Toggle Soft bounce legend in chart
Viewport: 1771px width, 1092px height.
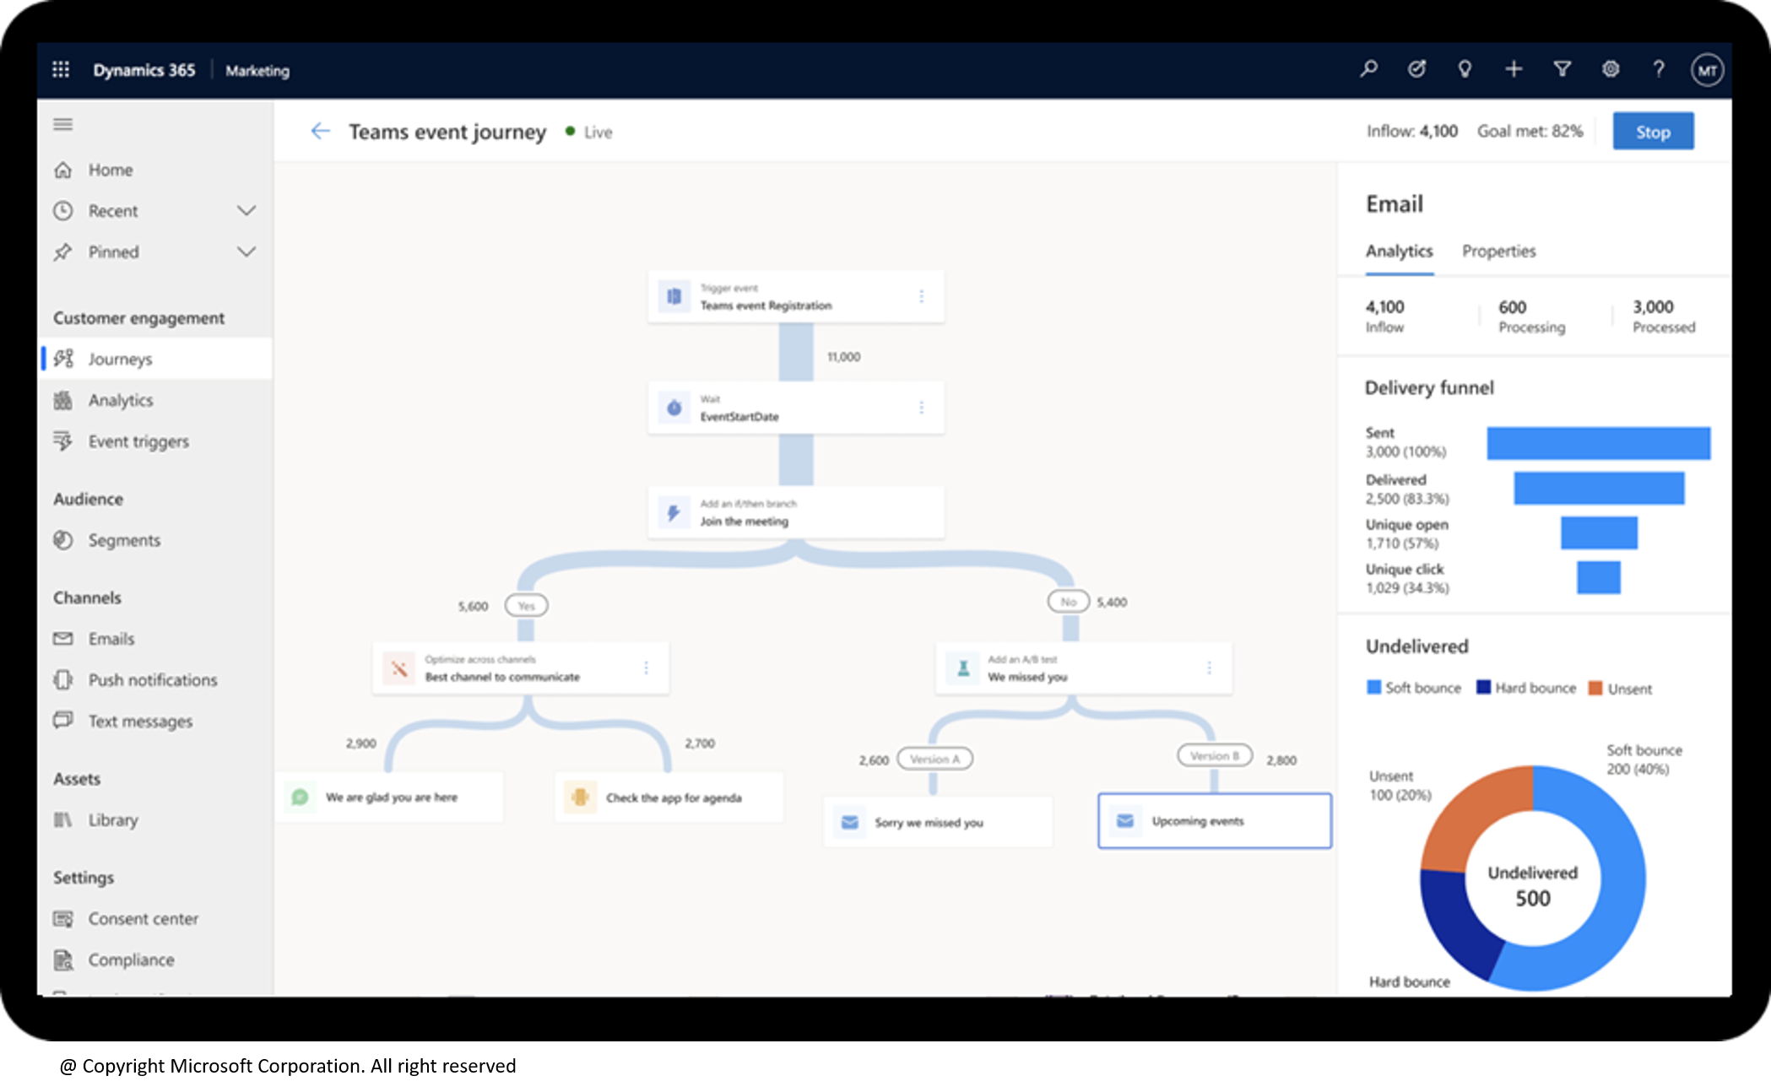coord(1404,687)
